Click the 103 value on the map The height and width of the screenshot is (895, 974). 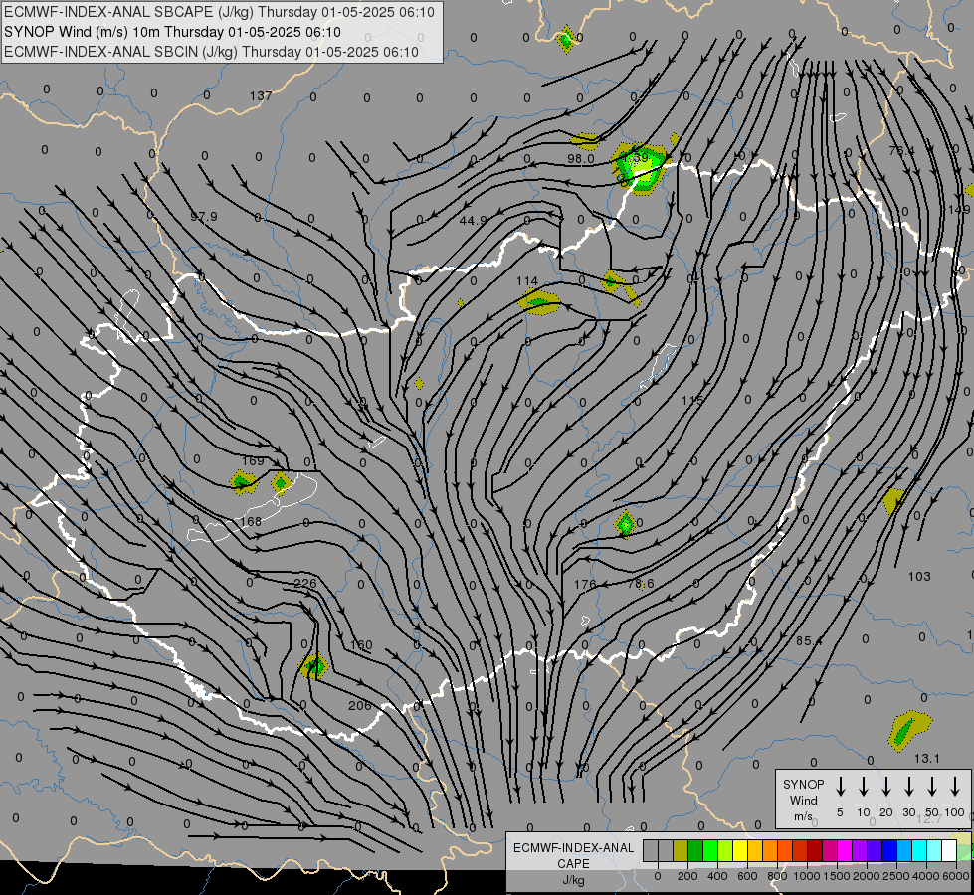(x=919, y=576)
